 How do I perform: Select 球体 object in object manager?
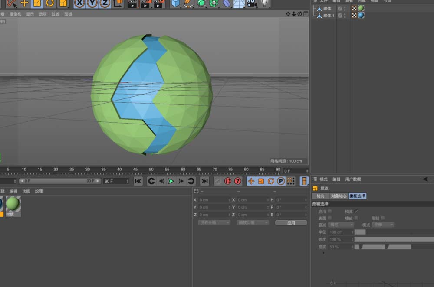327,9
